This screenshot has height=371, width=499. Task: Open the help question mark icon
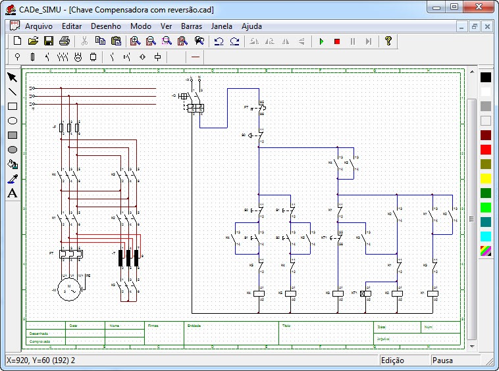(x=388, y=41)
